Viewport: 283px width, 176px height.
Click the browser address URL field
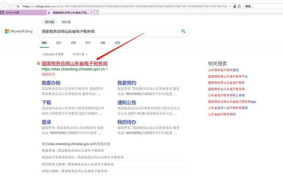tap(125, 6)
